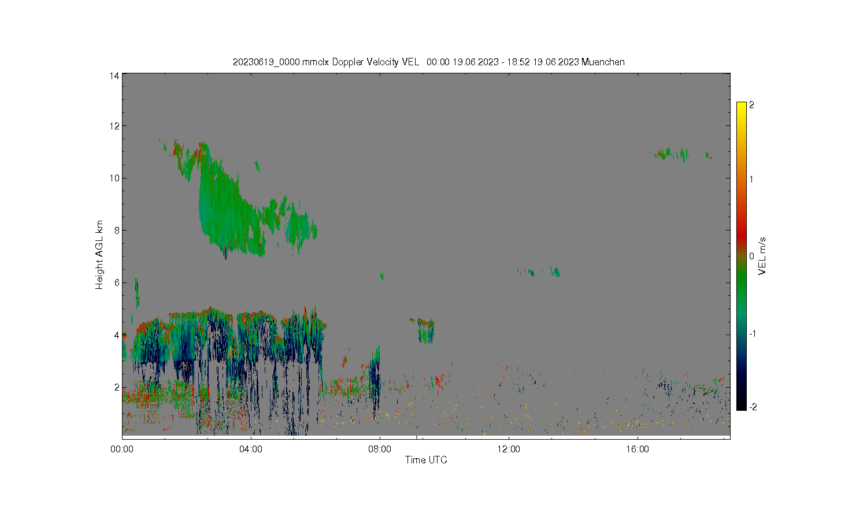Click the 'Time UTC' x-axis label
Image resolution: width=867 pixels, height=520 pixels.
click(x=426, y=460)
